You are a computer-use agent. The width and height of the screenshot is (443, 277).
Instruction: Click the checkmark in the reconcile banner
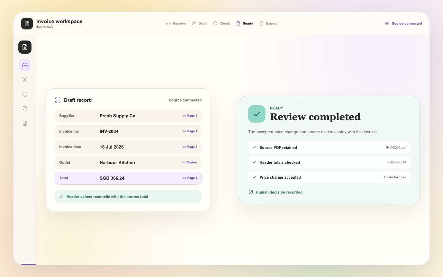tap(61, 197)
